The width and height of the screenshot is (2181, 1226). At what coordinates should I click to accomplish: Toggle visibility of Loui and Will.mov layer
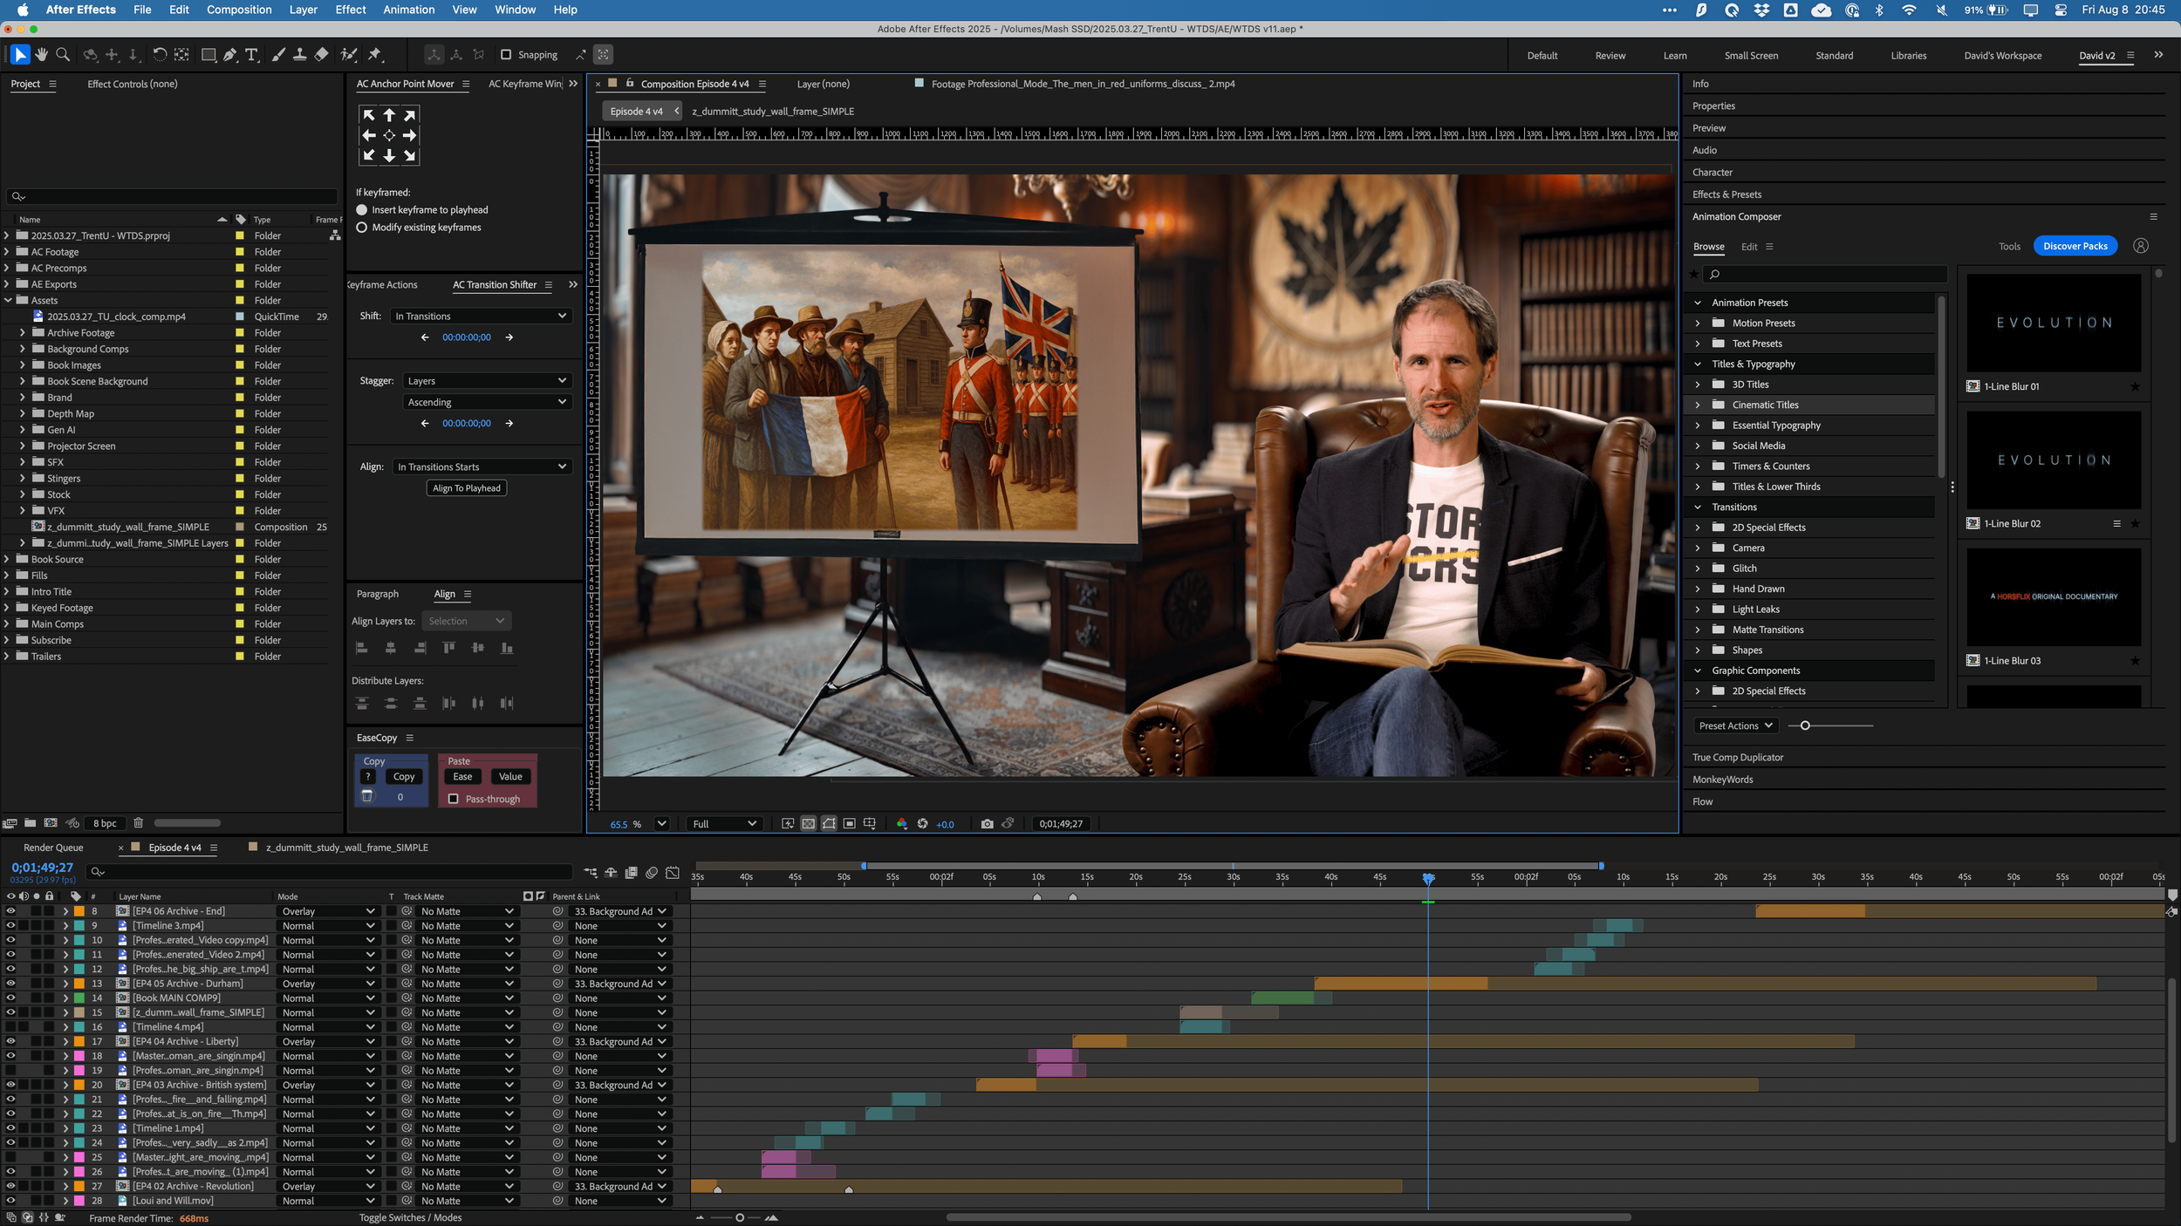coord(10,1201)
